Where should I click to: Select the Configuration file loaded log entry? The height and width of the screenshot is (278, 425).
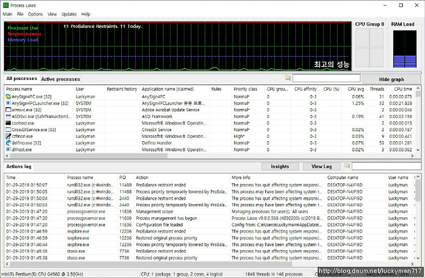point(210,225)
